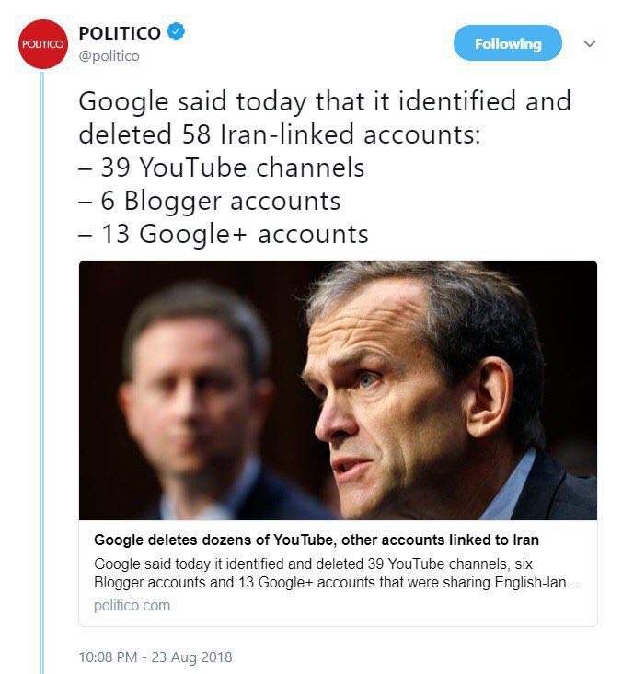Visit the politico.com domain link
Viewport: 622px width, 674px height.
132,605
